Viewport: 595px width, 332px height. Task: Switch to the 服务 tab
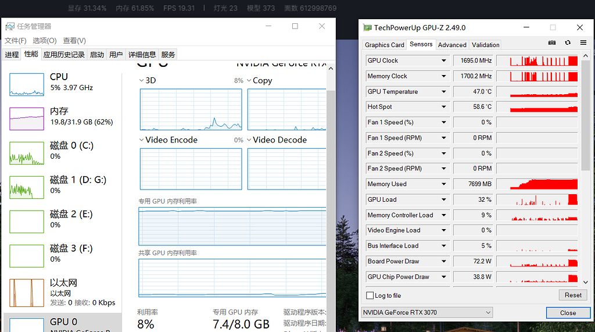pyautogui.click(x=168, y=55)
